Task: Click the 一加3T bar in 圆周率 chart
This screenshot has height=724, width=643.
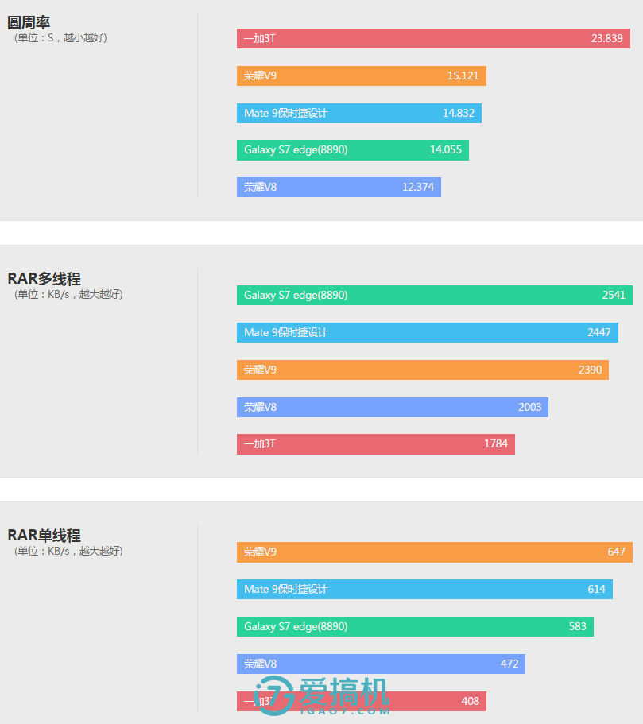Action: (433, 38)
